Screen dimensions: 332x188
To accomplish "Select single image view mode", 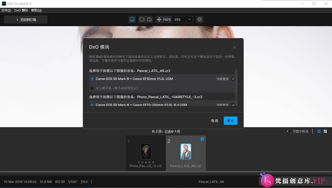I will coord(142,20).
